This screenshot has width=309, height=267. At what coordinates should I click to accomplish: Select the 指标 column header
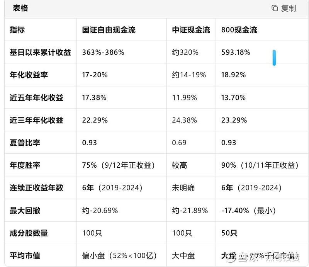click(17, 30)
